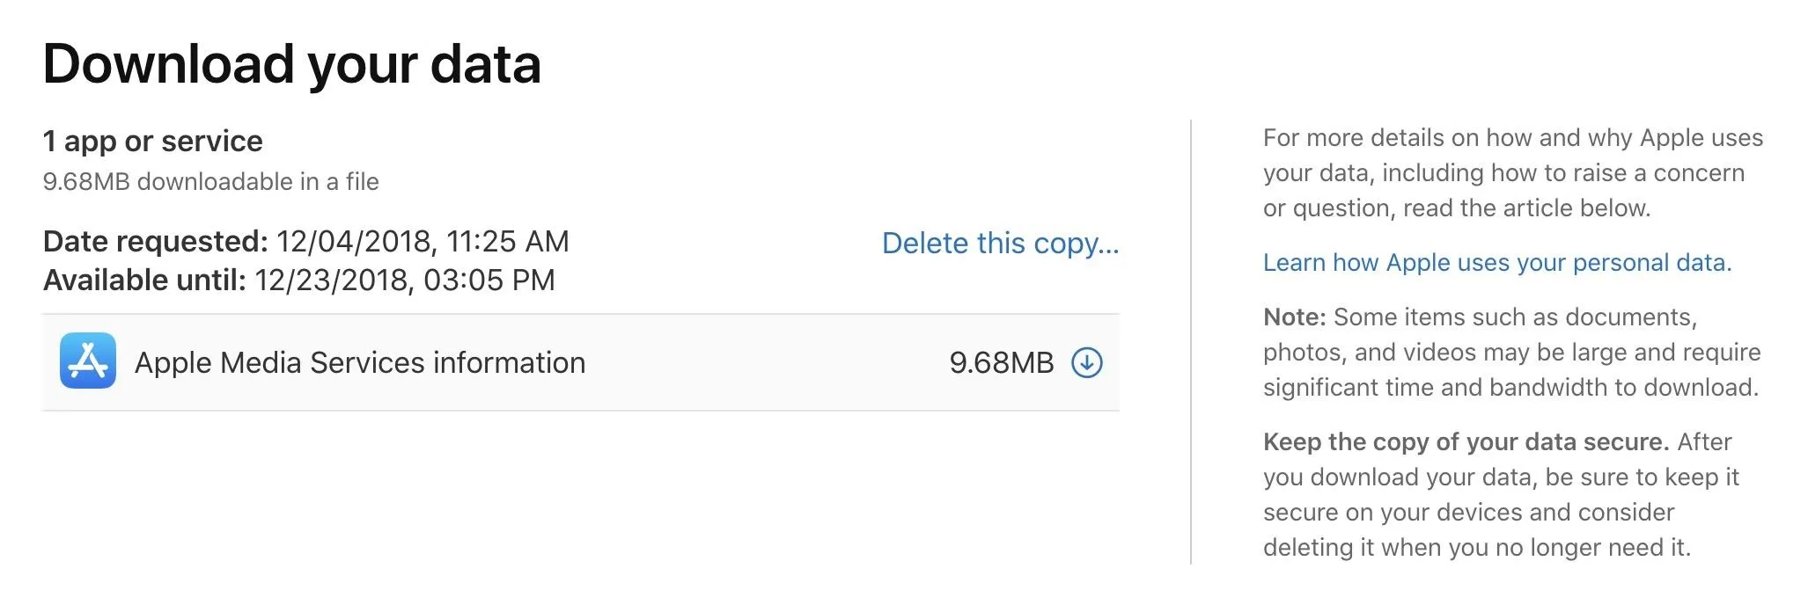This screenshot has height=612, width=1808.
Task: Click the 9.68MB size beside the download icon
Action: coord(1002,362)
